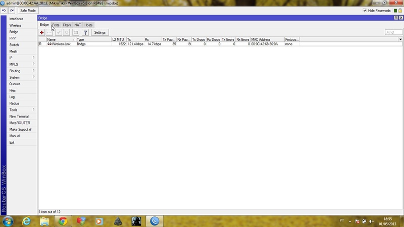Select the Wireless-Link bridge row
The image size is (404, 227).
[x=220, y=44]
